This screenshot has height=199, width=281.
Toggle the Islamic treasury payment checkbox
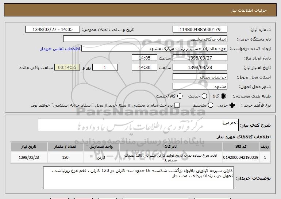coord(177,105)
